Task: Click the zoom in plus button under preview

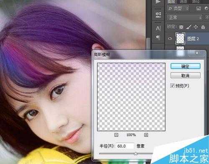Action: (146, 135)
